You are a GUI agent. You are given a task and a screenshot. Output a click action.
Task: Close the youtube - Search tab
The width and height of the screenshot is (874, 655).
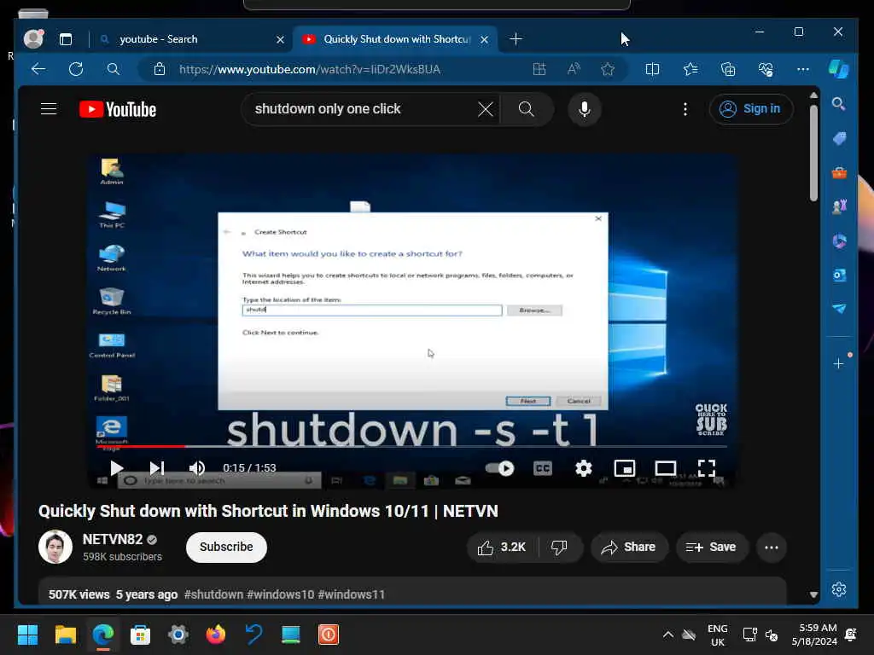click(280, 39)
